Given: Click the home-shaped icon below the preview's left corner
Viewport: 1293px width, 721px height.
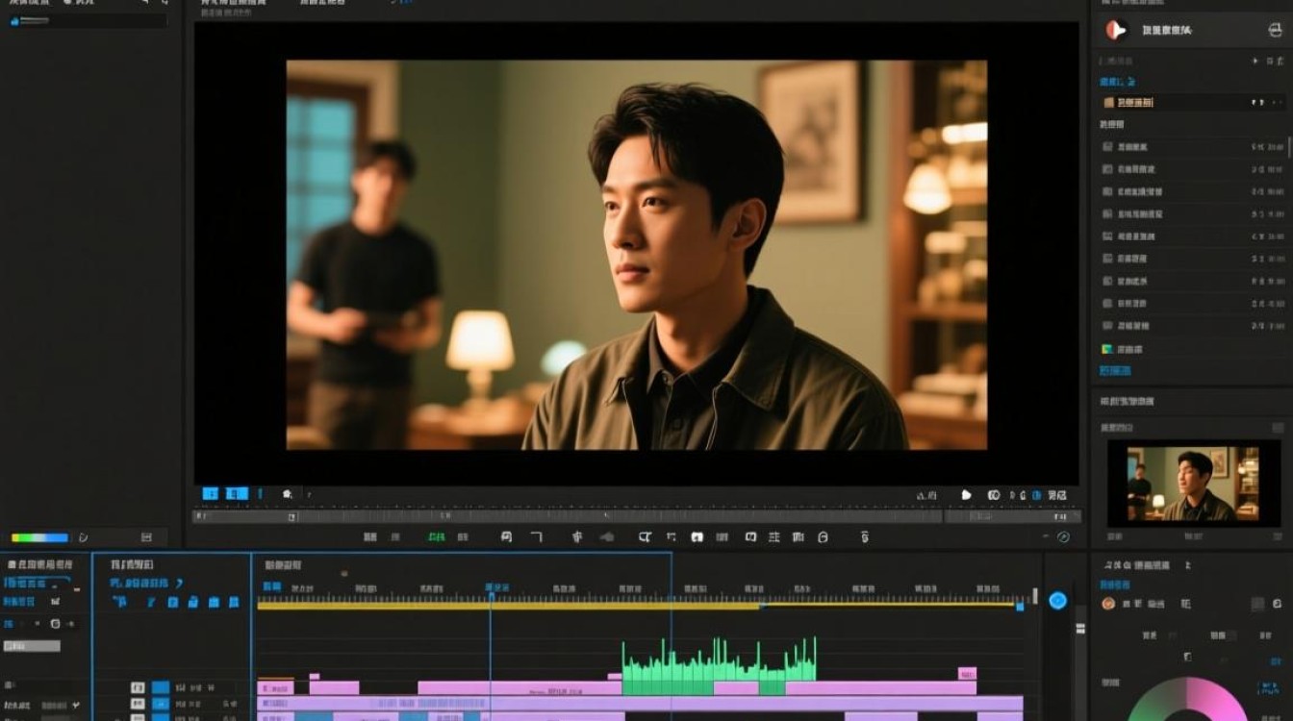Looking at the screenshot, I should pos(287,494).
